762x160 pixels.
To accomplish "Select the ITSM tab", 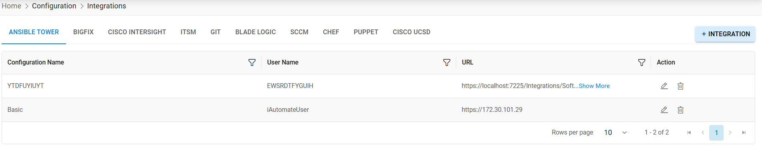I will pos(188,32).
